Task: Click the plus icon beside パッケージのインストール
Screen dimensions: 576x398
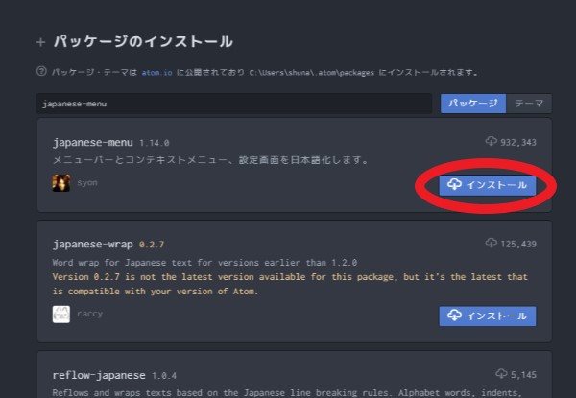Action: [x=40, y=42]
